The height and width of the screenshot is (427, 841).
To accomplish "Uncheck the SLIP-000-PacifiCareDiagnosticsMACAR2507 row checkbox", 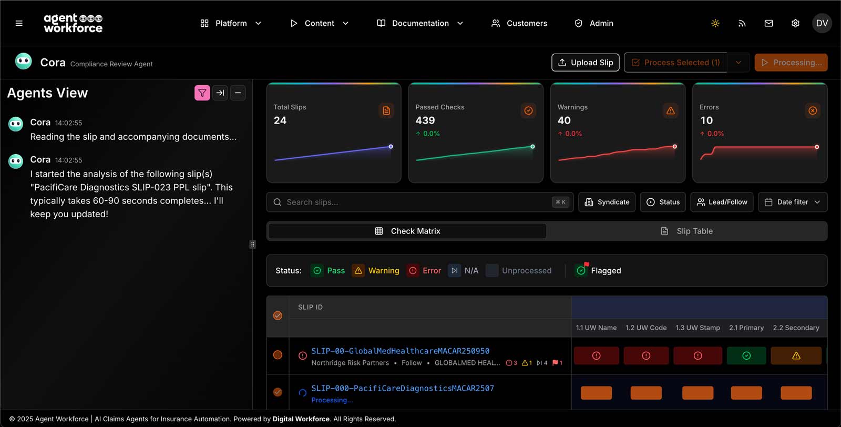I will [x=278, y=392].
